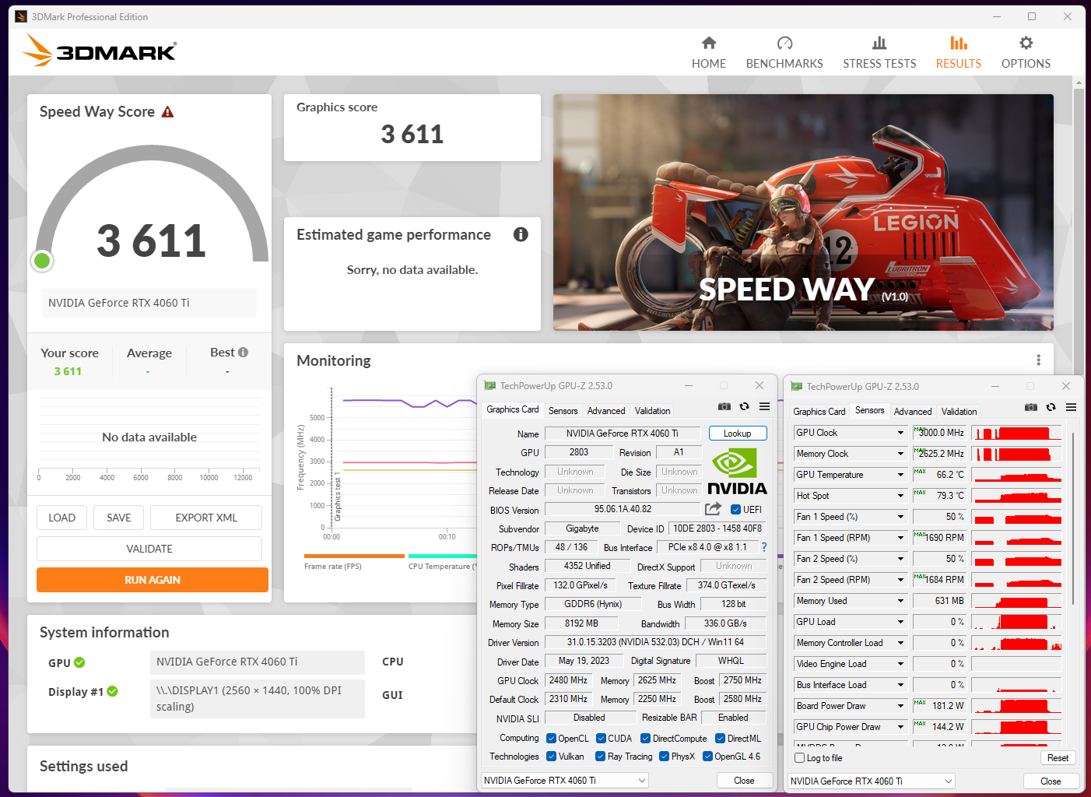Screen dimensions: 1091x797
Task: Switch to the Results tab
Action: click(x=958, y=52)
